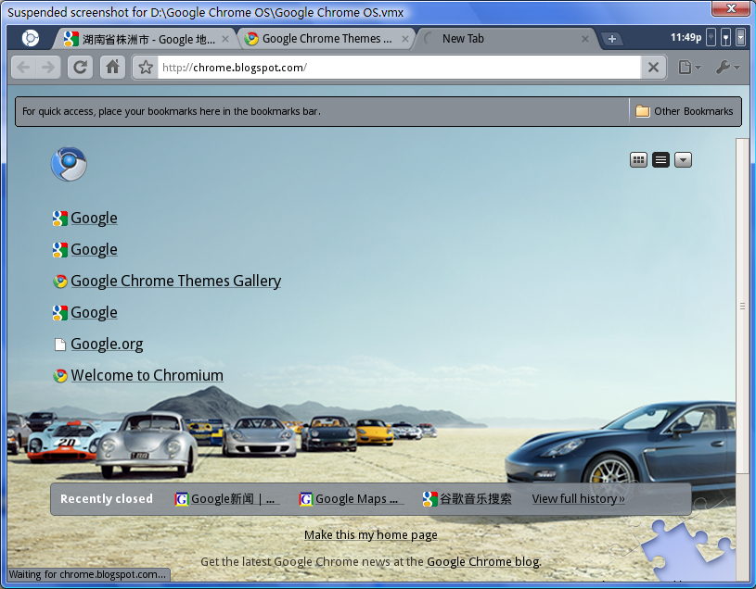
Task: Close the Google Chrome Themes tab
Action: 405,40
